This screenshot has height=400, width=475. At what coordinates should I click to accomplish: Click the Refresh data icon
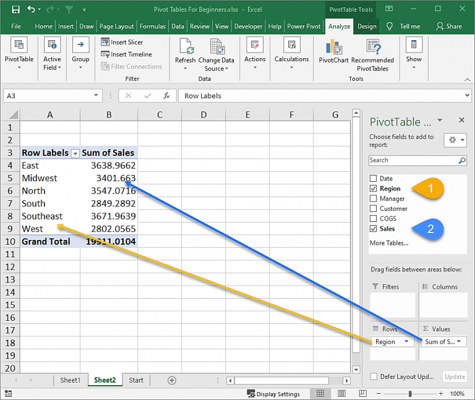coord(186,46)
